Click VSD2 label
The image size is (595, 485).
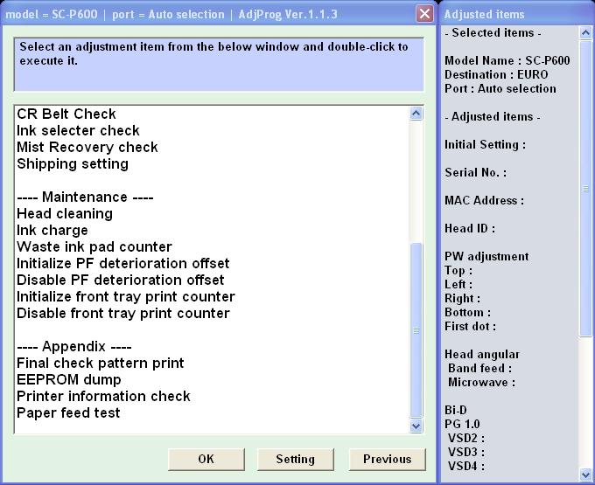point(466,439)
